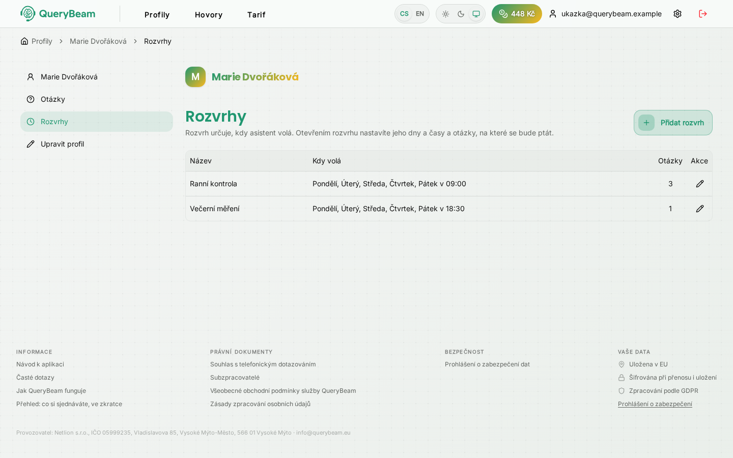
Task: Select Rozvrhy in sidebar
Action: point(97,122)
